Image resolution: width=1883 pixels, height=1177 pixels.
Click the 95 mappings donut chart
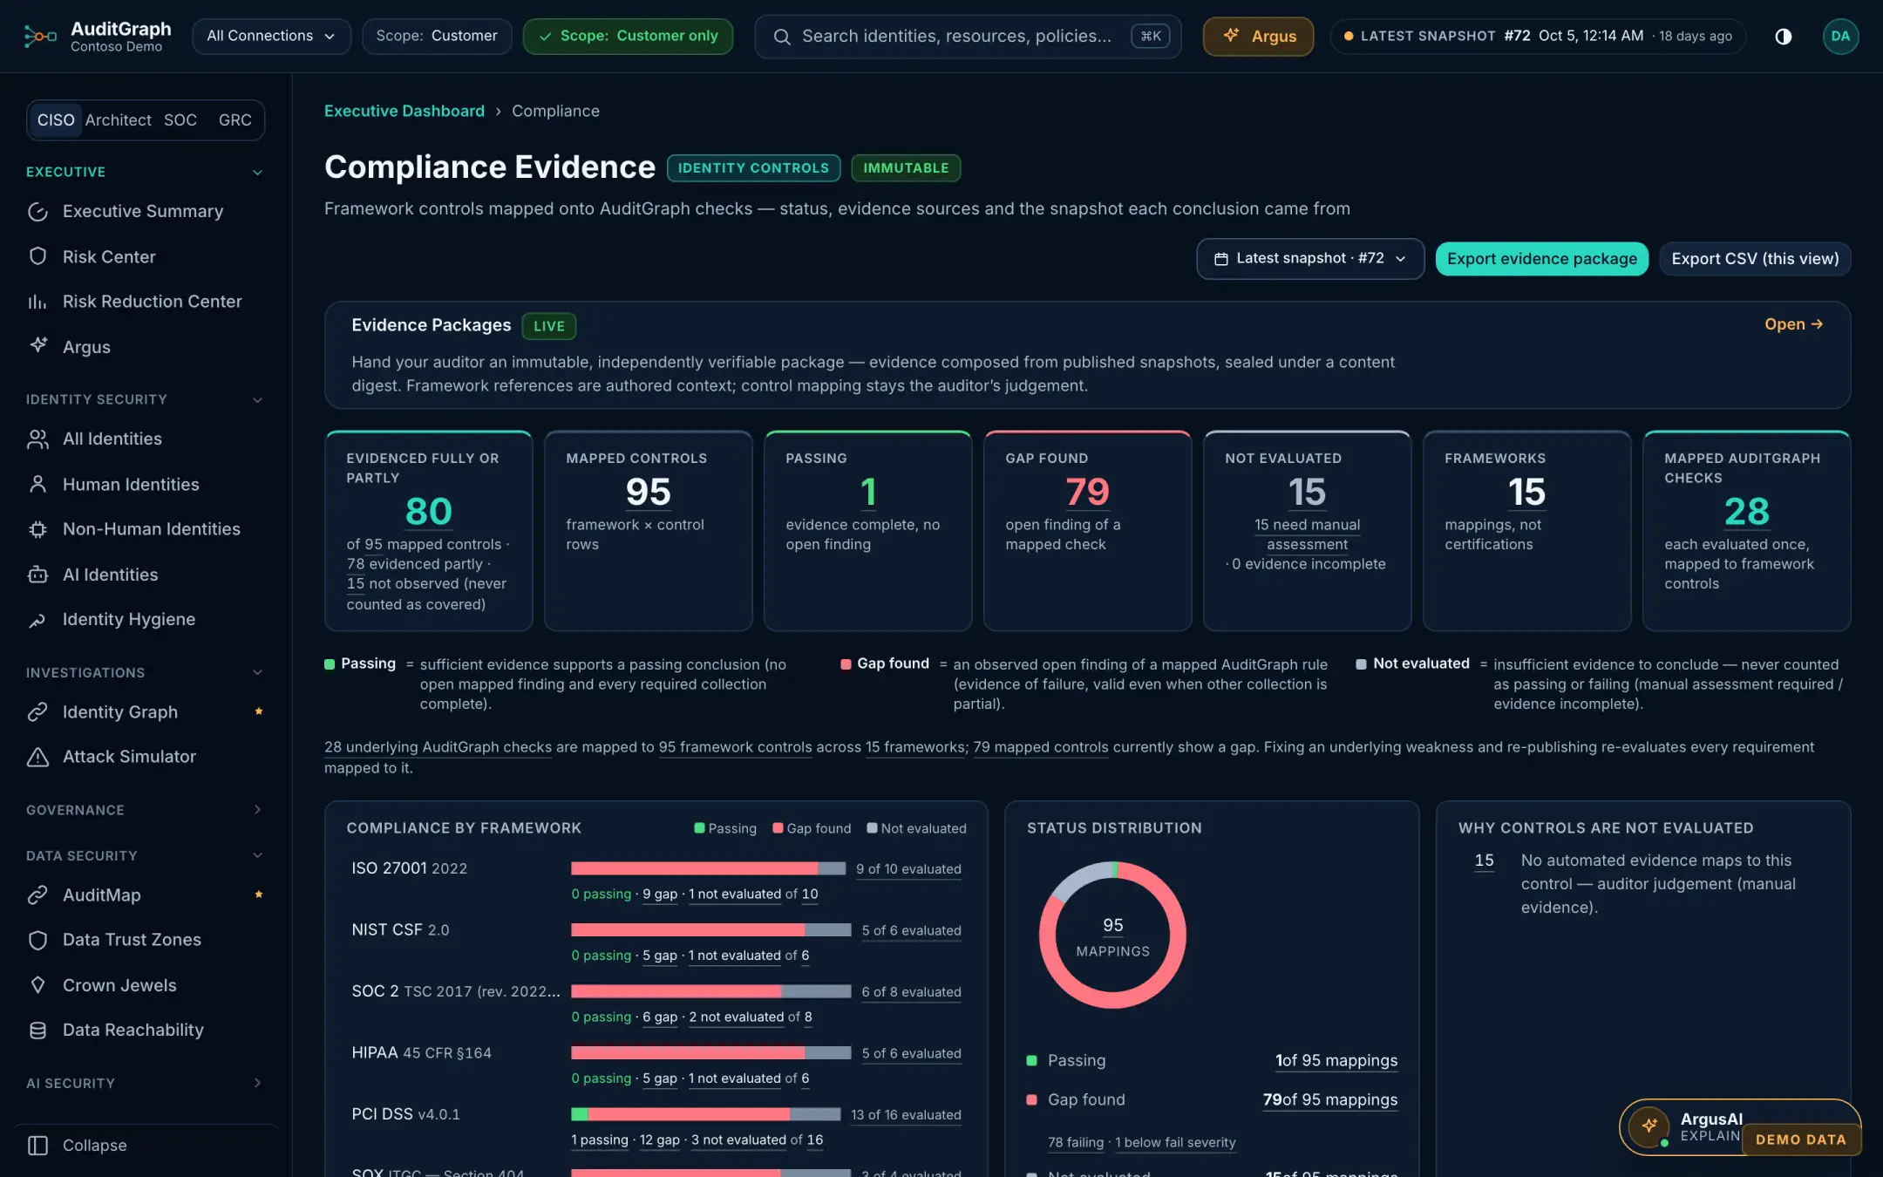(1112, 935)
